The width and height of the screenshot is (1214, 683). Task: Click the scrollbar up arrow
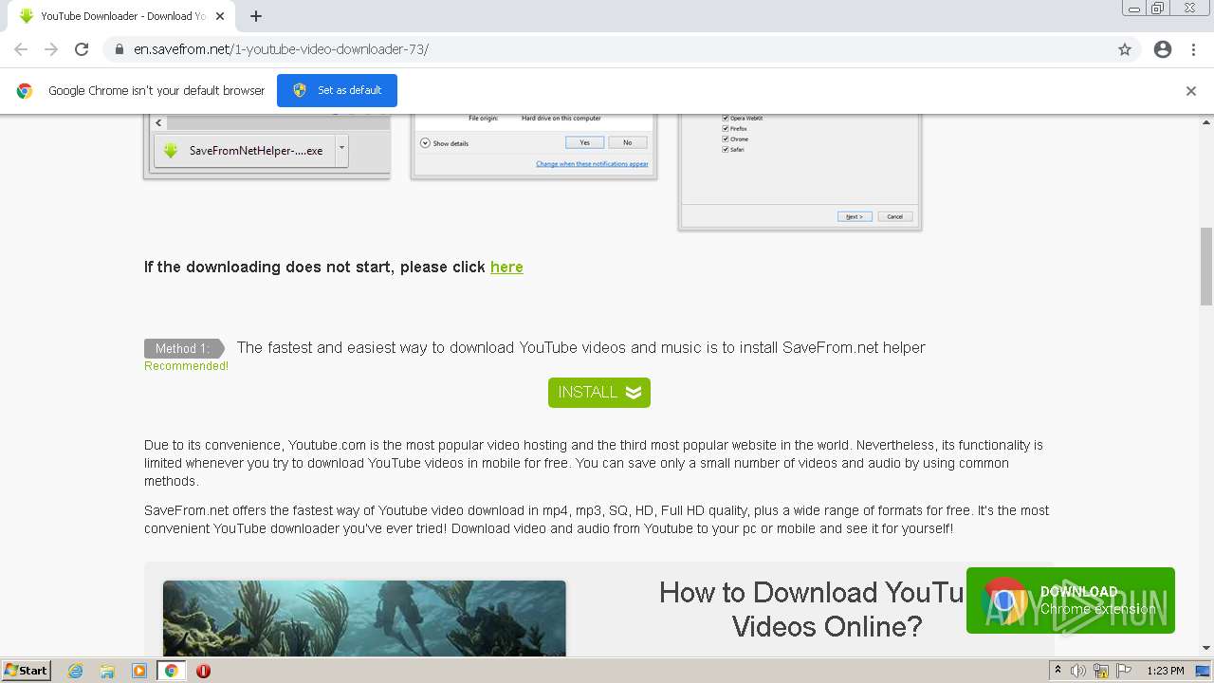[1206, 121]
